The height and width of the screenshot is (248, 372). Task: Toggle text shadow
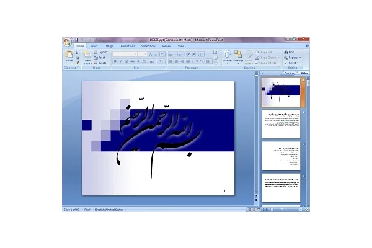pos(138,61)
